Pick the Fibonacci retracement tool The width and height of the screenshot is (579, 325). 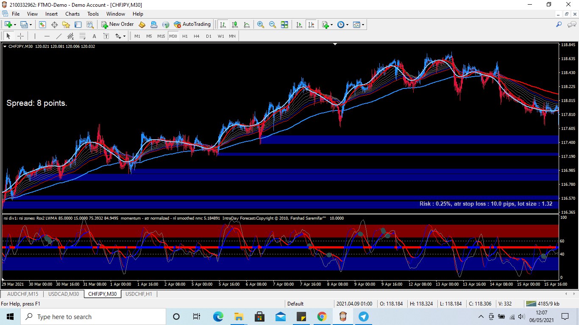82,36
